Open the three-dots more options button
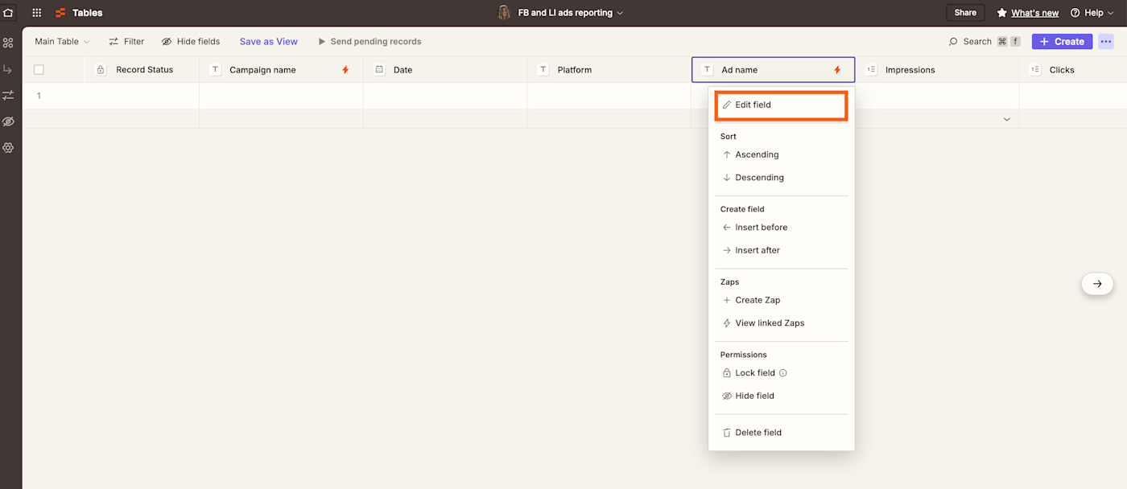1127x489 pixels. (x=1105, y=42)
